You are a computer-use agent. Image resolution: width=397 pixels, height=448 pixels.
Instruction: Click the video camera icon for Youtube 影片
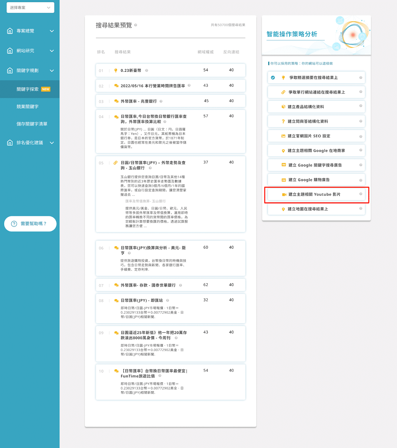coord(284,194)
